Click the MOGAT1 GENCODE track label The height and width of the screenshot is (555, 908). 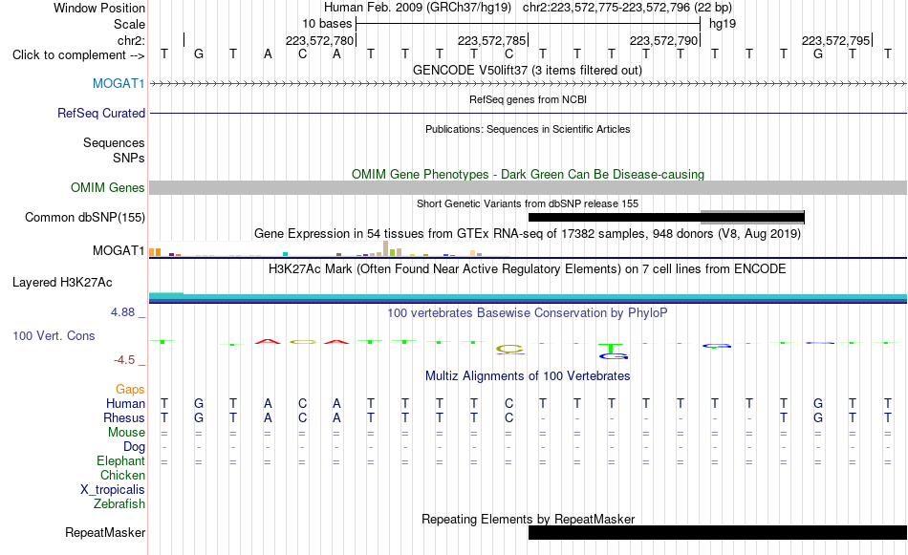tap(119, 83)
